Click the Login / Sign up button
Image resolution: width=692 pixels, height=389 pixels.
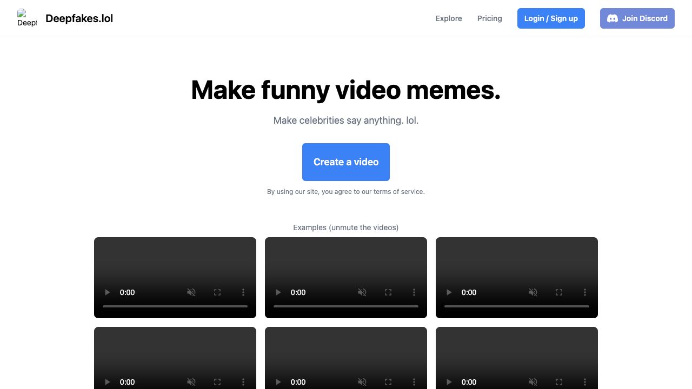pos(551,18)
